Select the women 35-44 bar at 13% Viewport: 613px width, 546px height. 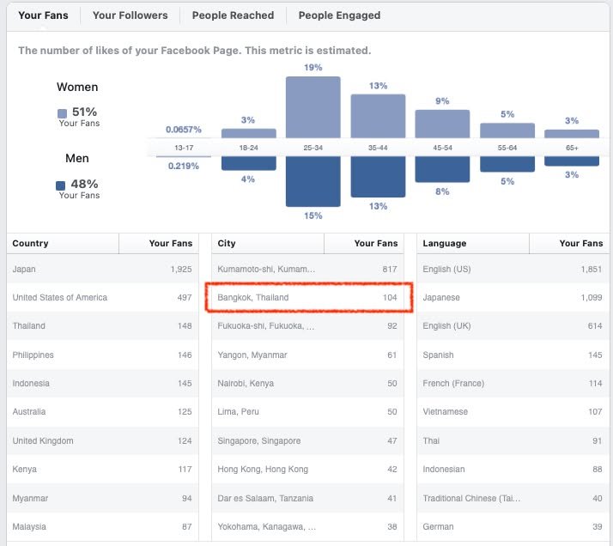click(x=378, y=116)
